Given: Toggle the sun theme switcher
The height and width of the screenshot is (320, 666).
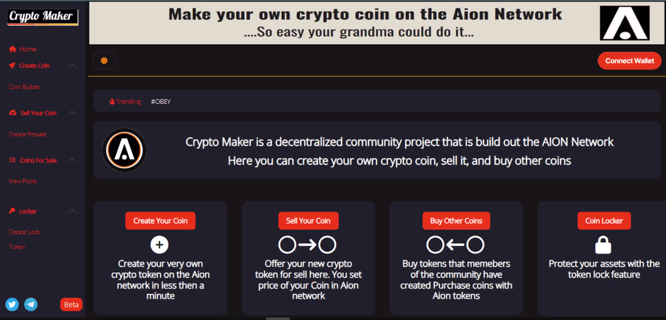Looking at the screenshot, I should tap(104, 61).
